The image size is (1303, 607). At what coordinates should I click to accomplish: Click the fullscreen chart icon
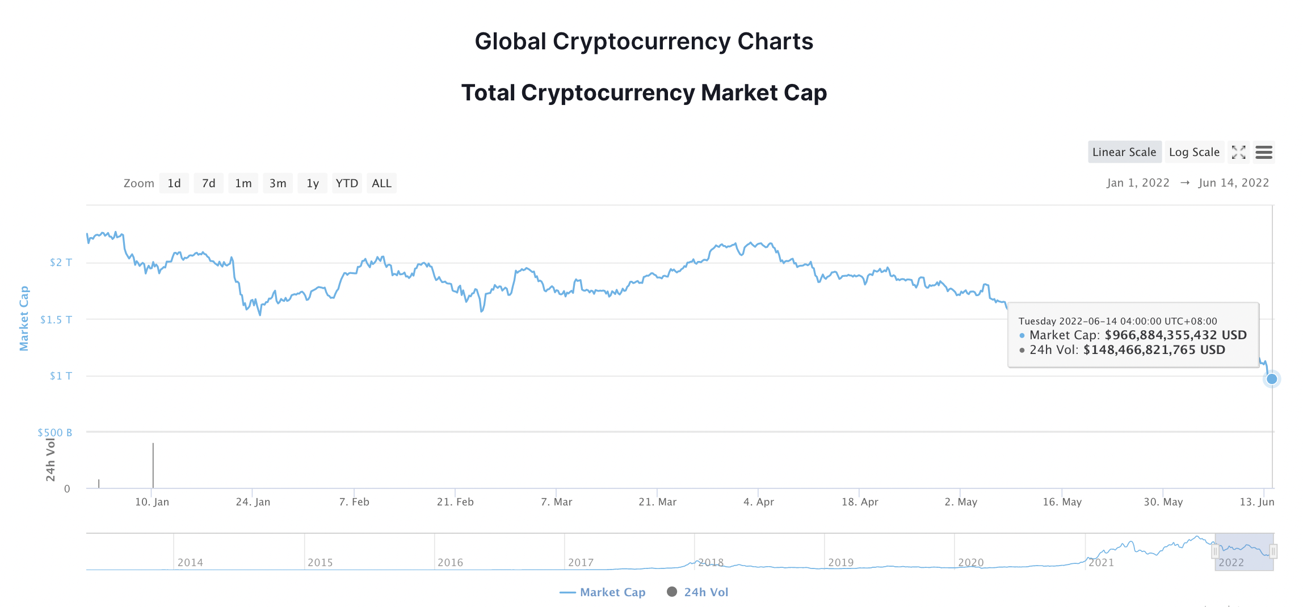coord(1238,152)
